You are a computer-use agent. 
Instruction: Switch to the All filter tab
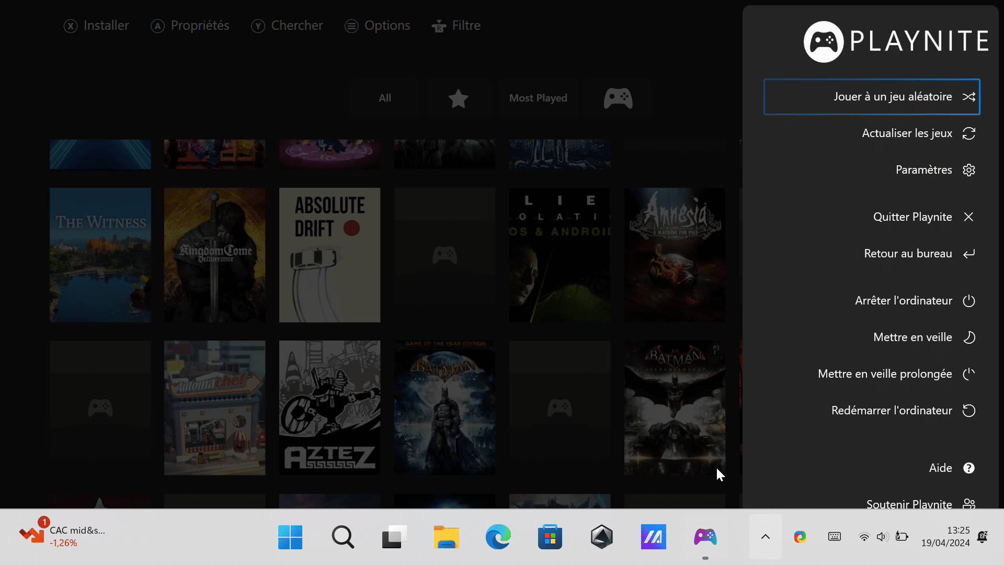[385, 98]
